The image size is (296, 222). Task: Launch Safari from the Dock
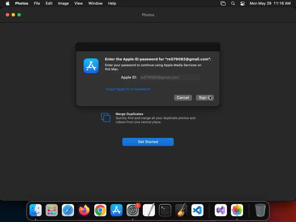pos(68,210)
